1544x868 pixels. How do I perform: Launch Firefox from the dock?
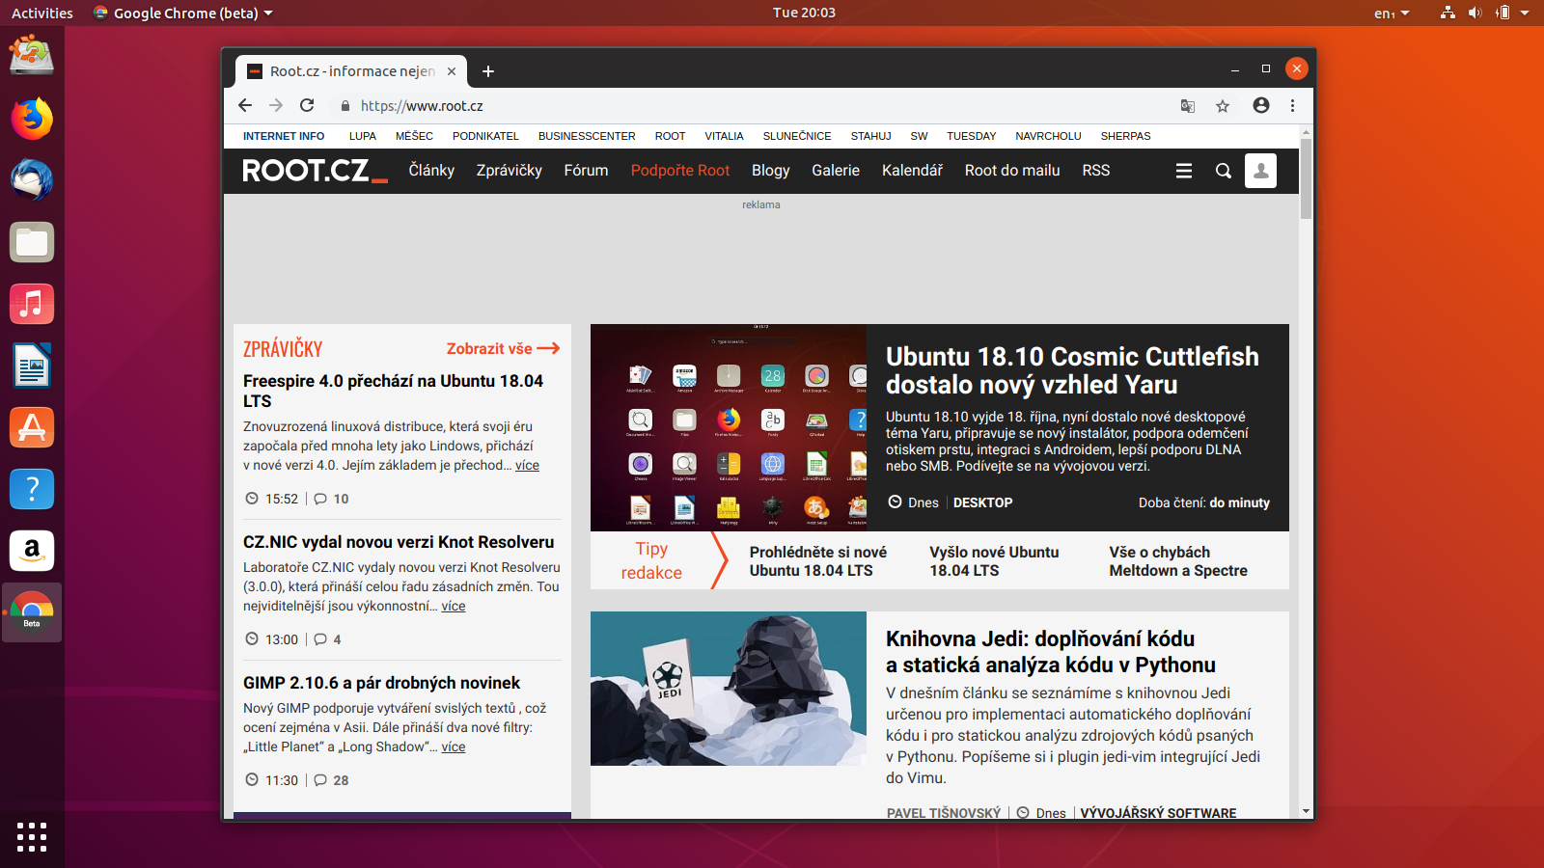click(32, 119)
